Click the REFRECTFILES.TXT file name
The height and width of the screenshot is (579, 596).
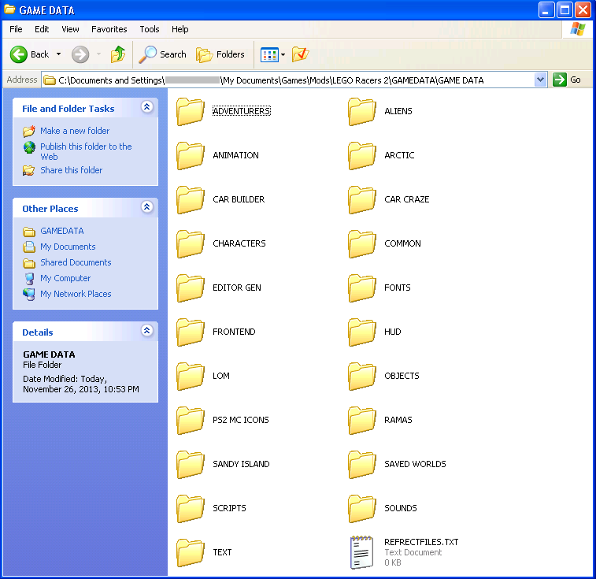[x=421, y=542]
